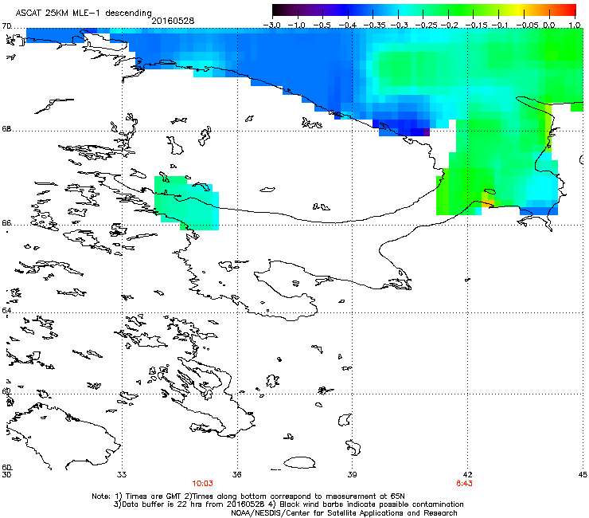589x518 pixels.
Task: Click the longitude label '39'
Action: (x=352, y=475)
